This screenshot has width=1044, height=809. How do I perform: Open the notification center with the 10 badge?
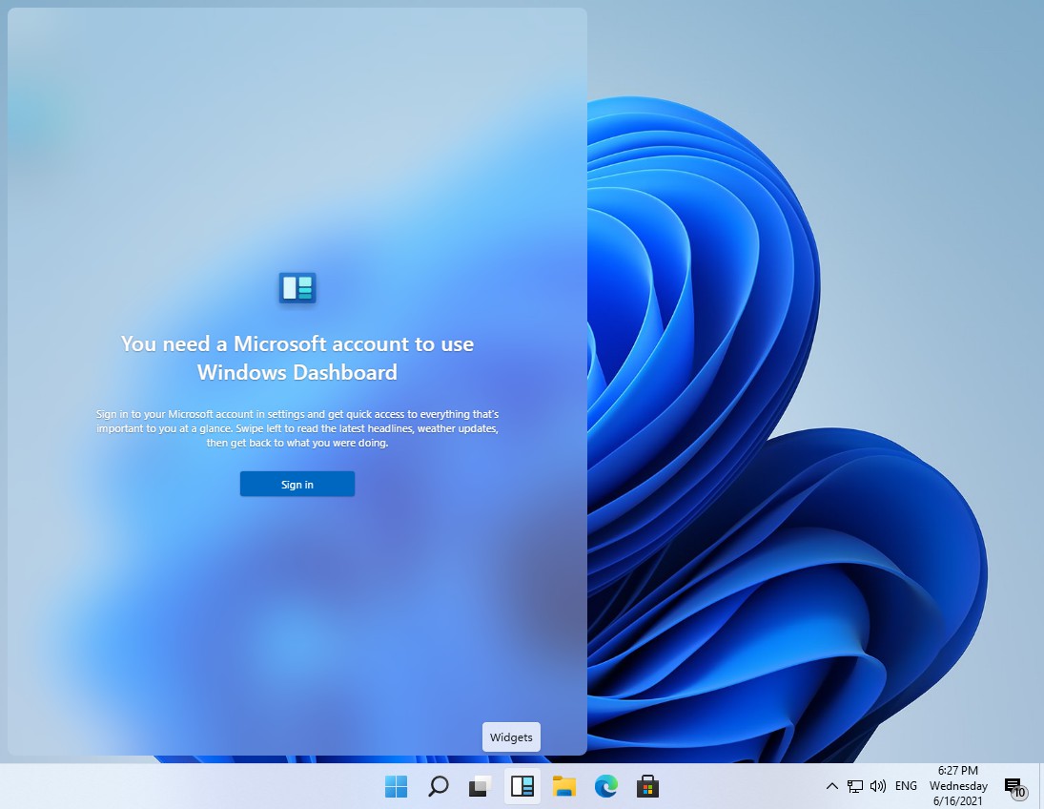[x=1015, y=788]
